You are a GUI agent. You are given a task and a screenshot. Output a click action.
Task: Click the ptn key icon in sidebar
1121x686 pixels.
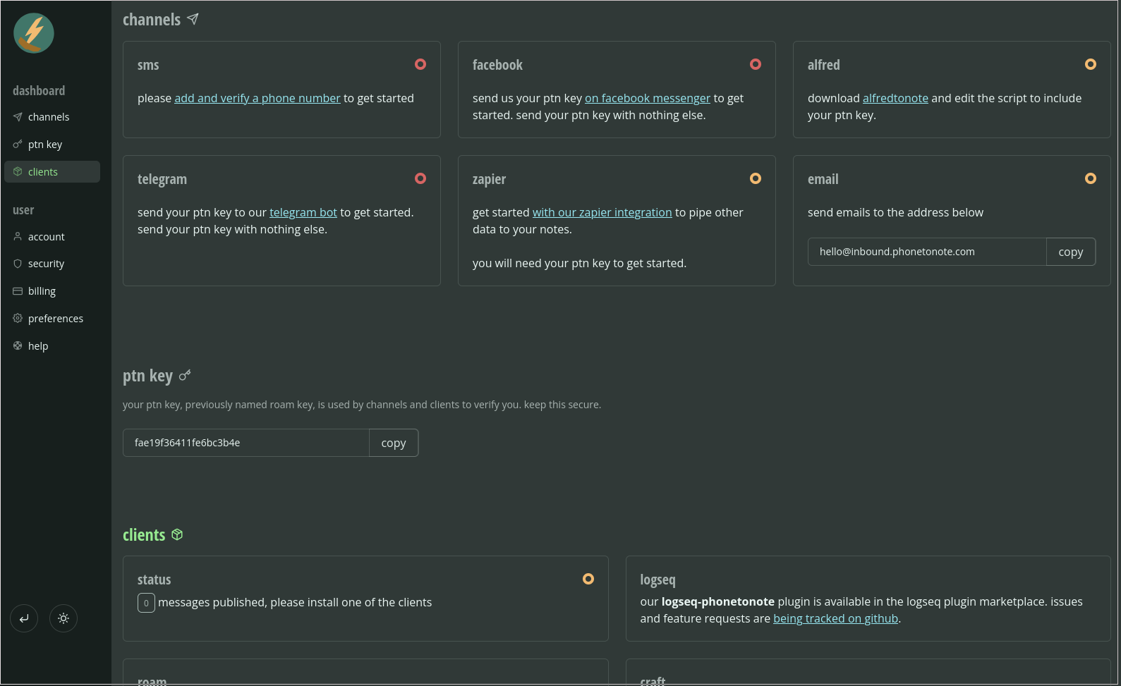[18, 145]
